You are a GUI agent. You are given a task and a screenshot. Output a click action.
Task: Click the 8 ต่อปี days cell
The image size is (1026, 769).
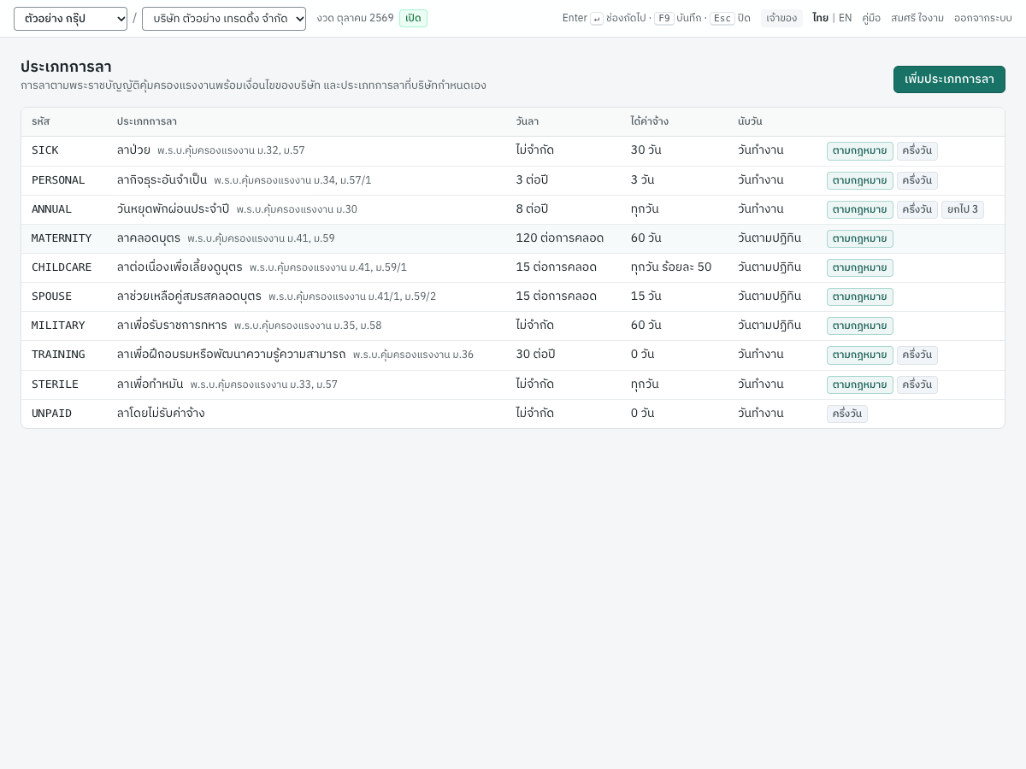coord(532,209)
